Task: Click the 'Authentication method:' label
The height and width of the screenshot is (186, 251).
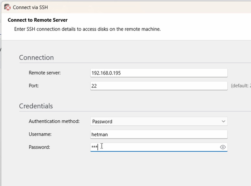Action: 54,121
